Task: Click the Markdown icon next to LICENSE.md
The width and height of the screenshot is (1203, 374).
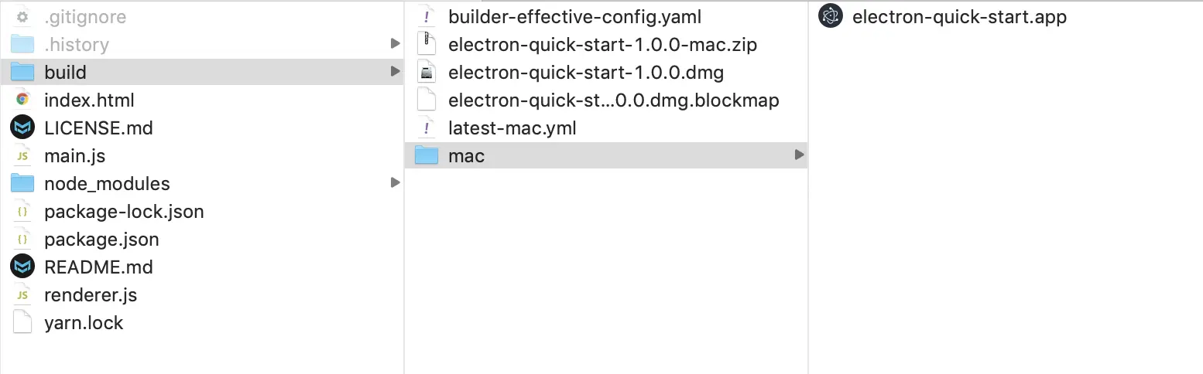Action: coord(22,127)
